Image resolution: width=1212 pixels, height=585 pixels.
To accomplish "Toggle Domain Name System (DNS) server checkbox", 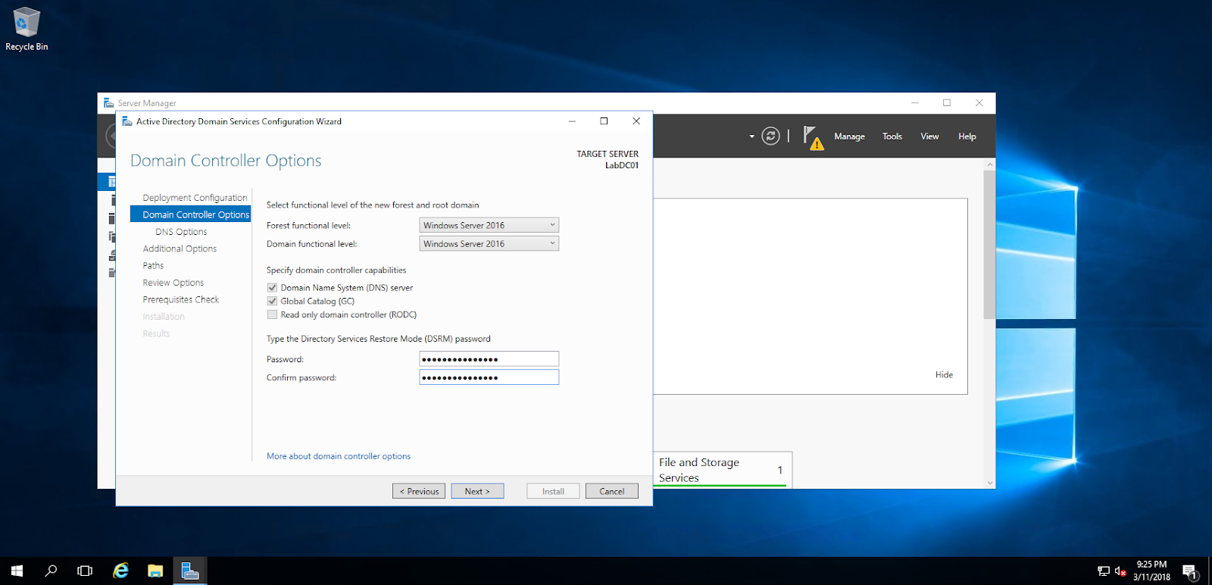I will pyautogui.click(x=272, y=288).
